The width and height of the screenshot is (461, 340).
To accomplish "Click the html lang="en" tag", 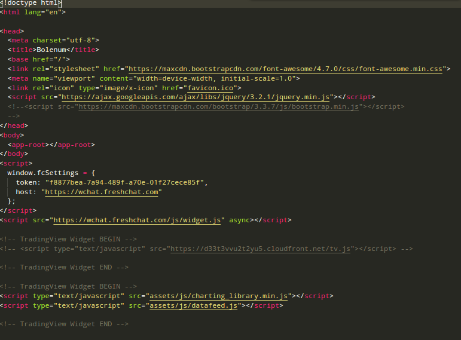I will pos(33,12).
